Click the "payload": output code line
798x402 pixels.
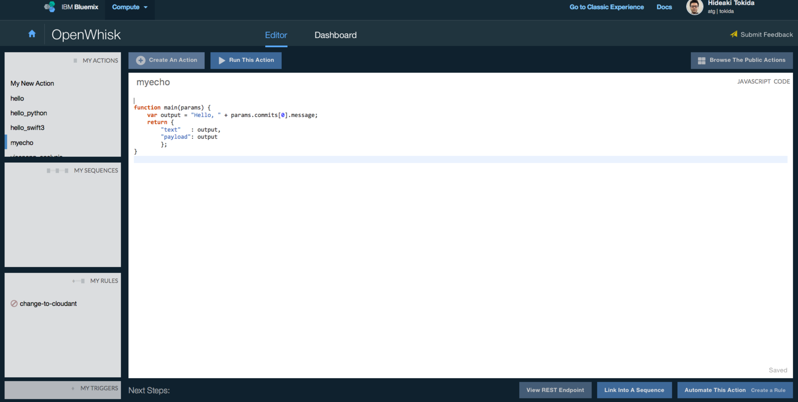[x=189, y=137]
